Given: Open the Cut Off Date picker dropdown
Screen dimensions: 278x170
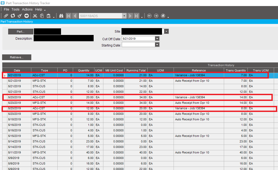Looking at the screenshot, I should tap(157, 39).
